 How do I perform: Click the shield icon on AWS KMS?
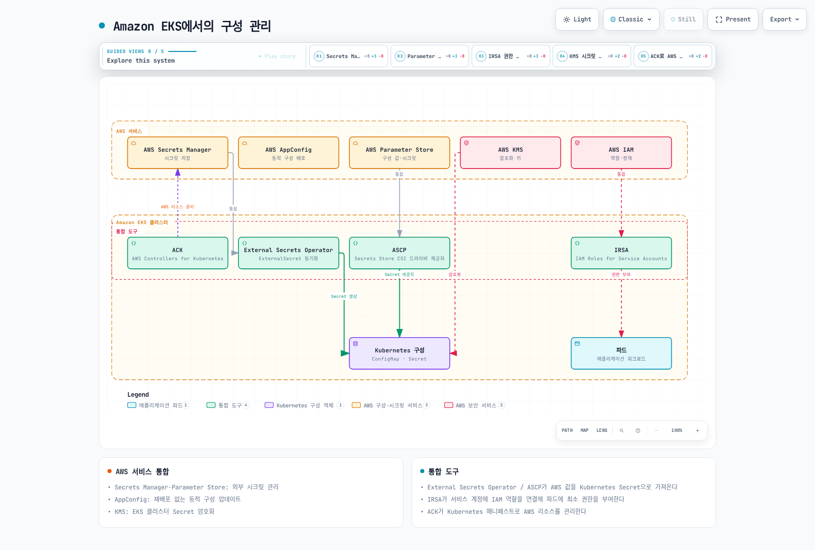click(467, 143)
